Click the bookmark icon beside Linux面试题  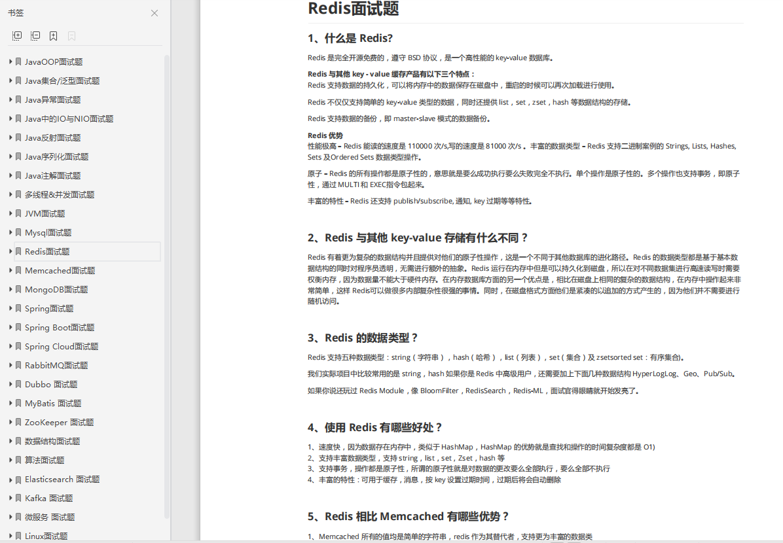(x=18, y=535)
